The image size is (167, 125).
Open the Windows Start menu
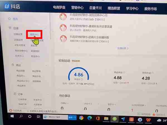click(x=12, y=116)
